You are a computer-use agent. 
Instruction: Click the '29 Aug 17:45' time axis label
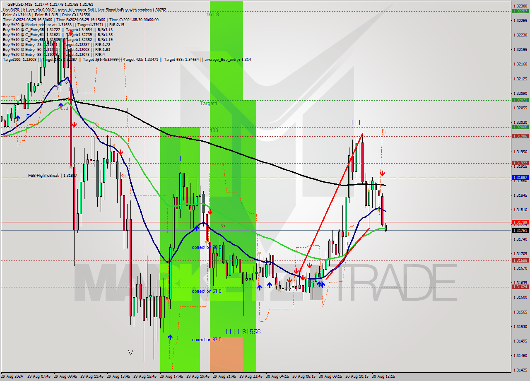point(171,376)
